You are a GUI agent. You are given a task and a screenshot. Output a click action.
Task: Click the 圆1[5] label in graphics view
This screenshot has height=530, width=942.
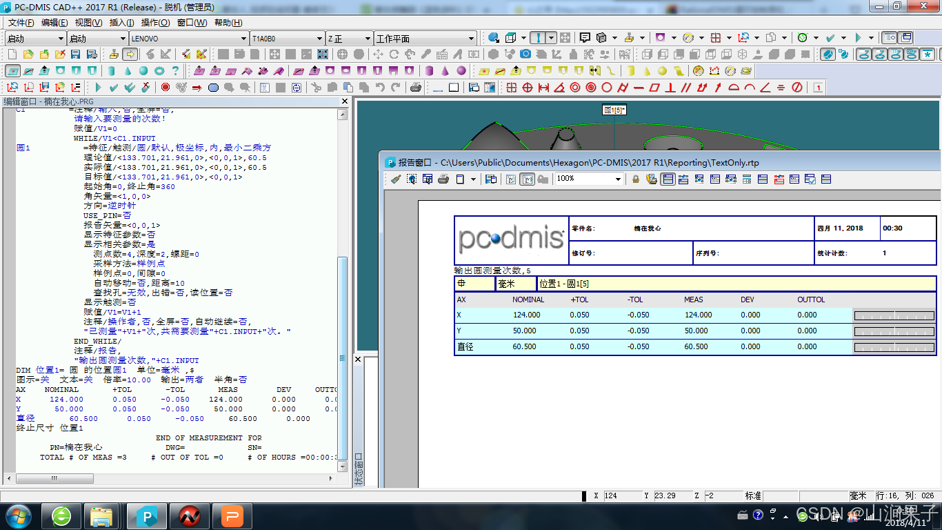pos(614,110)
